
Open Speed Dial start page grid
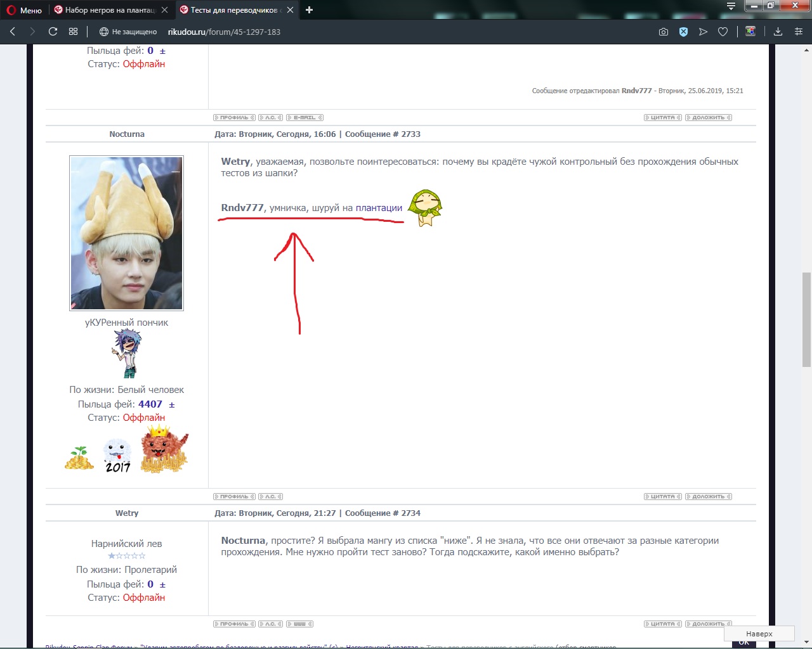click(74, 32)
